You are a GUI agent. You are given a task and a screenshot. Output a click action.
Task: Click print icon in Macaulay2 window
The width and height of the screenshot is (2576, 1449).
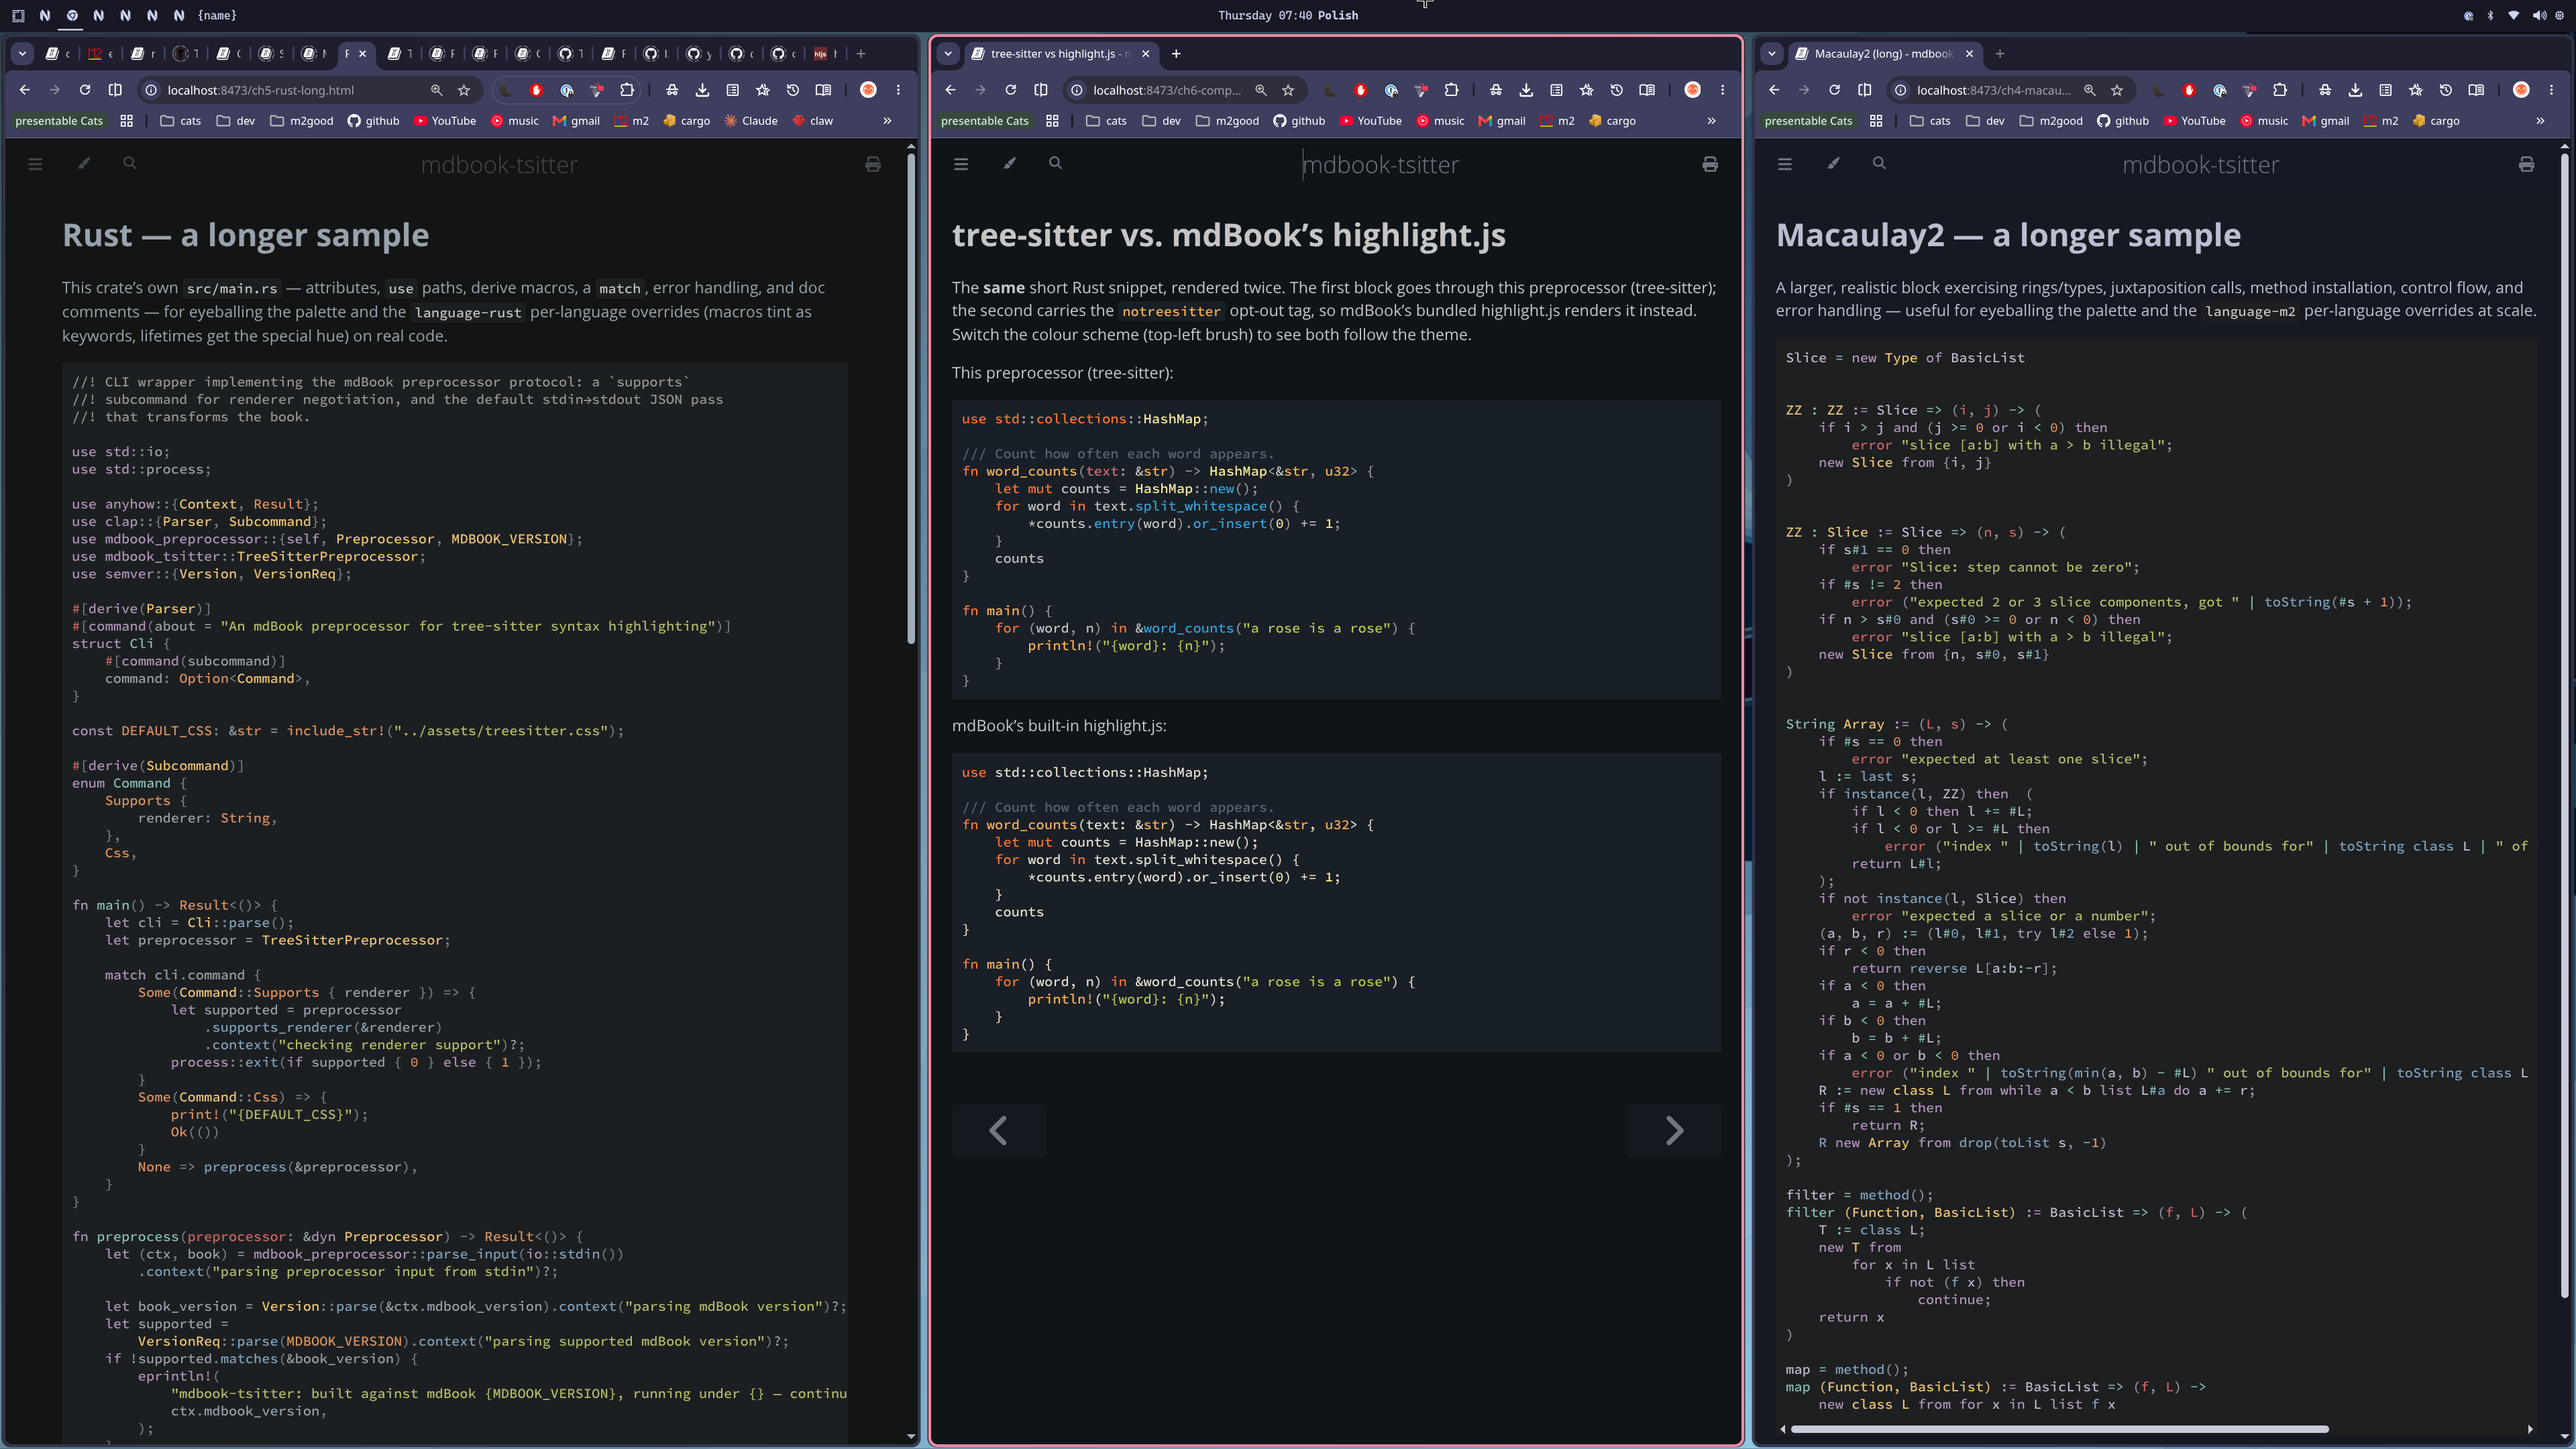tap(2526, 164)
